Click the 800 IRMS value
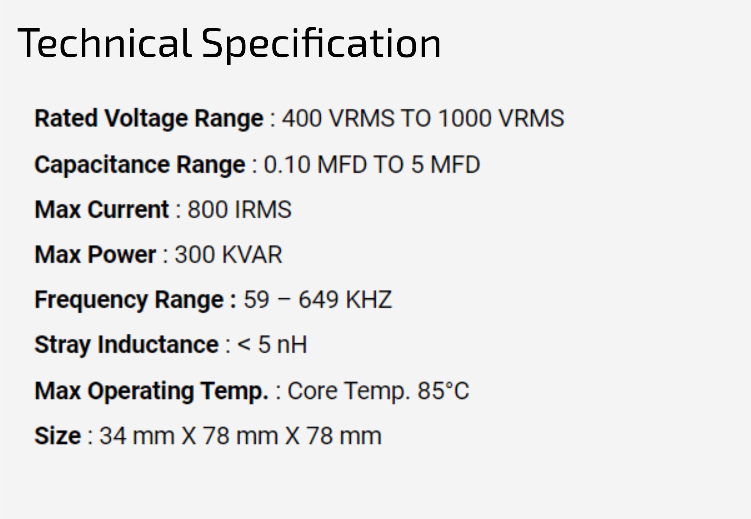 click(240, 209)
